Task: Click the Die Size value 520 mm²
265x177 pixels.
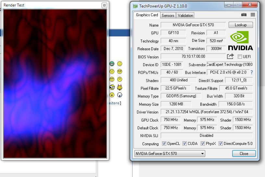Action: [x=216, y=41]
